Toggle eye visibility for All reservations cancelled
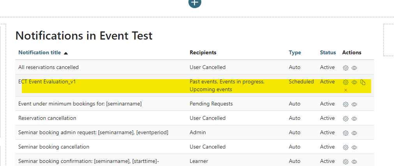 click(354, 68)
